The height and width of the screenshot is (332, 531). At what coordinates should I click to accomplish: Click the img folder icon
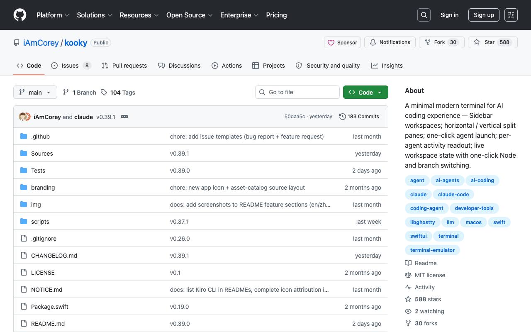(24, 205)
